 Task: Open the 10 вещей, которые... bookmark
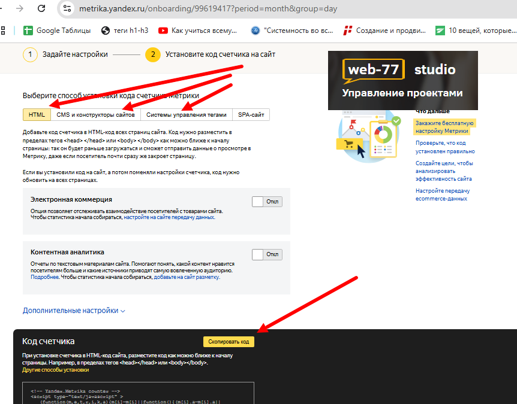(x=476, y=31)
